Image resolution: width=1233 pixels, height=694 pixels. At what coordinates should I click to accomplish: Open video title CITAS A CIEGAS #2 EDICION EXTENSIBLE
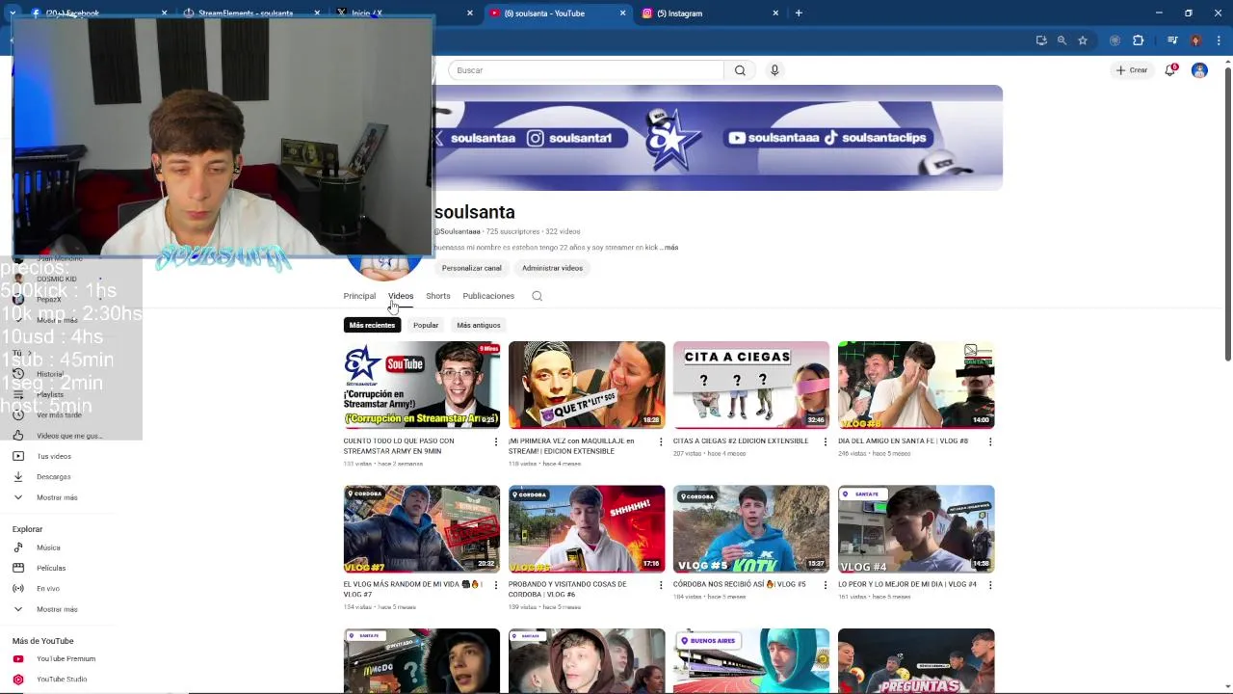coord(741,441)
